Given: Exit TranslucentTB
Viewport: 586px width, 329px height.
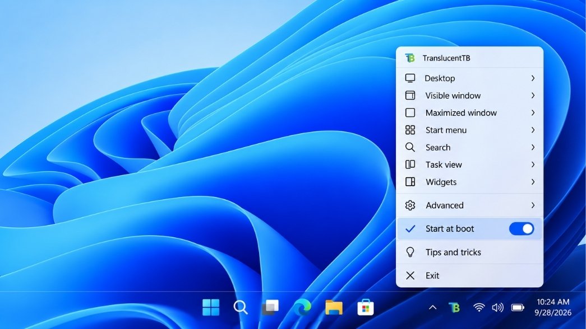Looking at the screenshot, I should pyautogui.click(x=469, y=275).
